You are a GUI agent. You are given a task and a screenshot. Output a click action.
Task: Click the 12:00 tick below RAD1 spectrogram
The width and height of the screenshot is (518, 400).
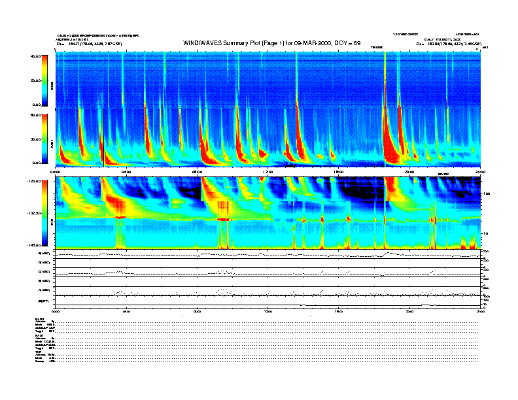tap(268, 172)
